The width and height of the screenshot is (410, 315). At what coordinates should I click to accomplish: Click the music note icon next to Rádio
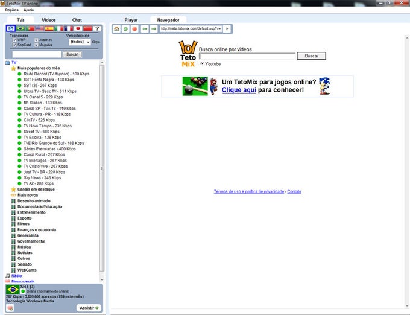click(x=8, y=276)
